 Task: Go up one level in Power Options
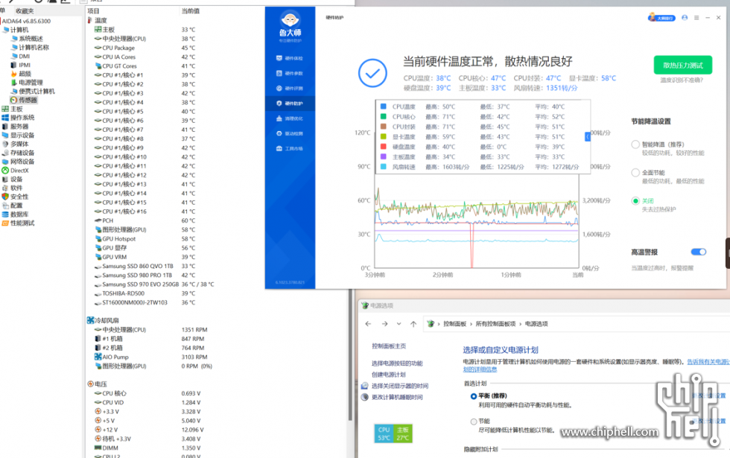point(413,324)
